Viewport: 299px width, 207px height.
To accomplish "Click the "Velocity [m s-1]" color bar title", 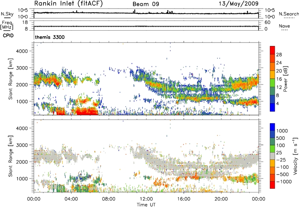I will pos(295,156).
